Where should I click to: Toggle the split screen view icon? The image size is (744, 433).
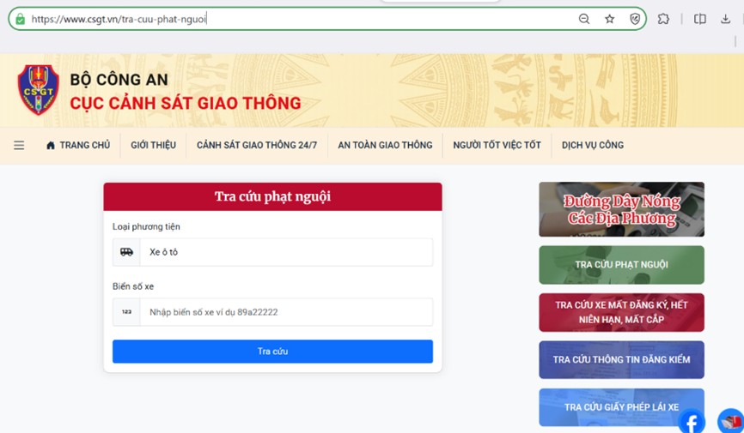(x=700, y=19)
